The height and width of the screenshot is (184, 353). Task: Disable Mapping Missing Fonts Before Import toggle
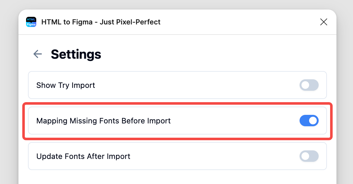tap(309, 121)
